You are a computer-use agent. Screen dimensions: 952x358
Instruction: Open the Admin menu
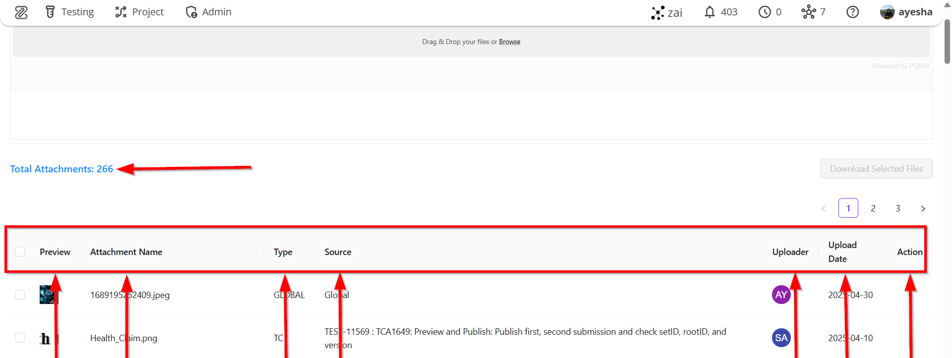[208, 12]
